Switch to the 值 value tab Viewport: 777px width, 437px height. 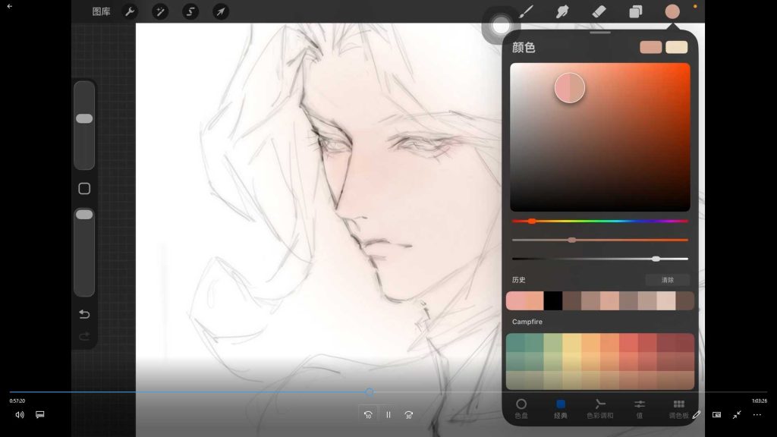(639, 409)
